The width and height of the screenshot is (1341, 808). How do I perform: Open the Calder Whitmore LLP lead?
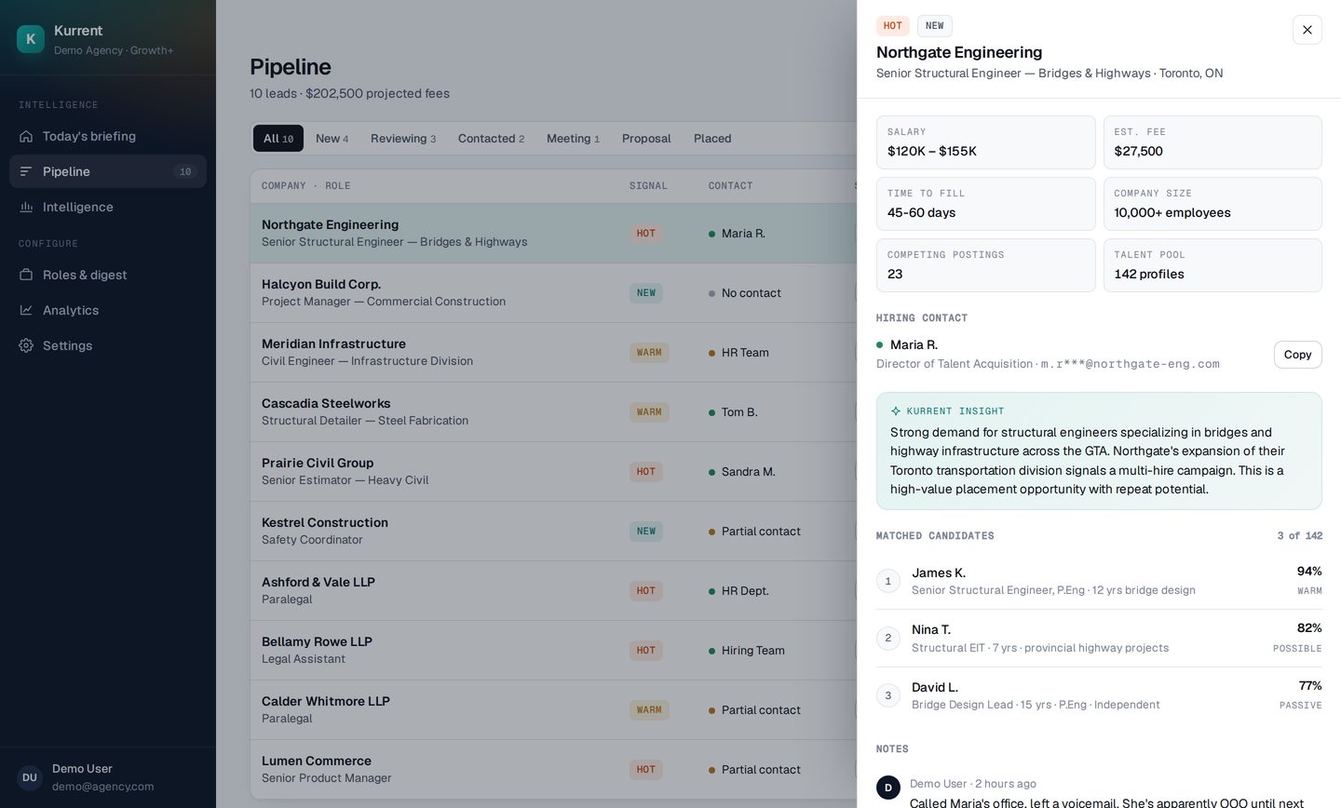click(553, 710)
